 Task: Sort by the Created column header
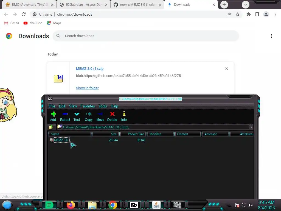pyautogui.click(x=188, y=134)
